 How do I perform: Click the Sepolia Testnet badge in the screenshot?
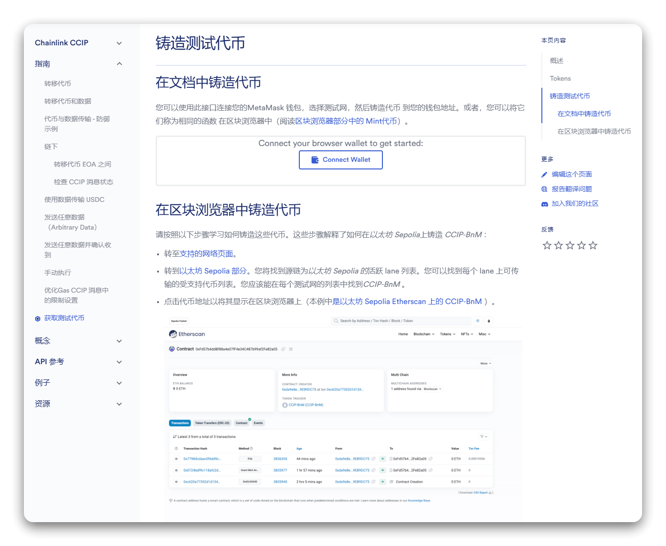point(179,321)
